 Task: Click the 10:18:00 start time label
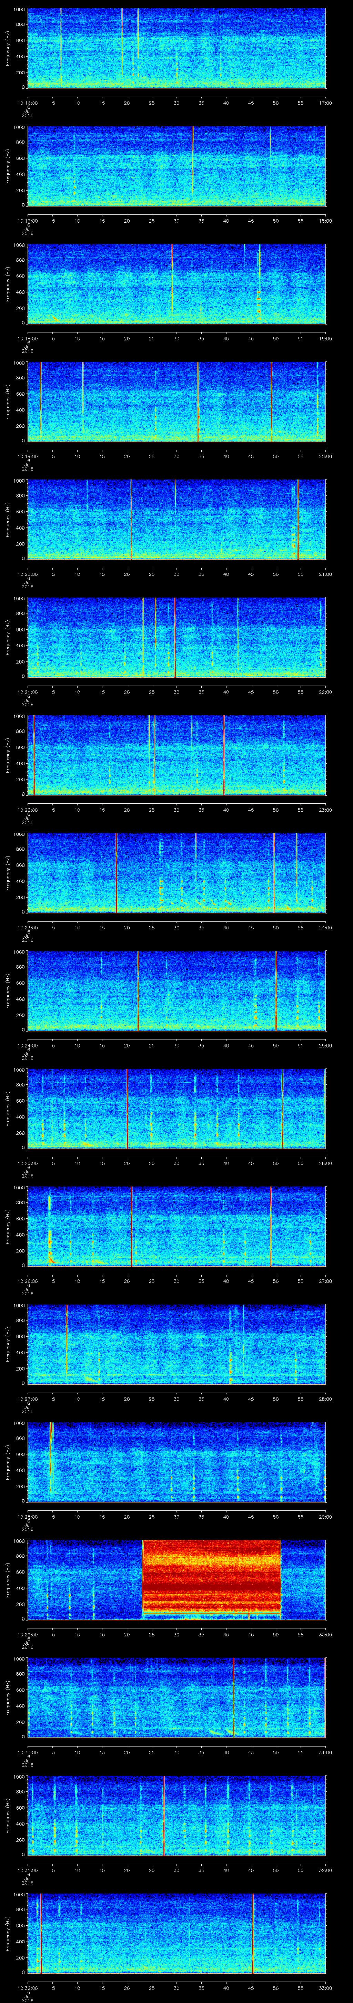point(27,338)
